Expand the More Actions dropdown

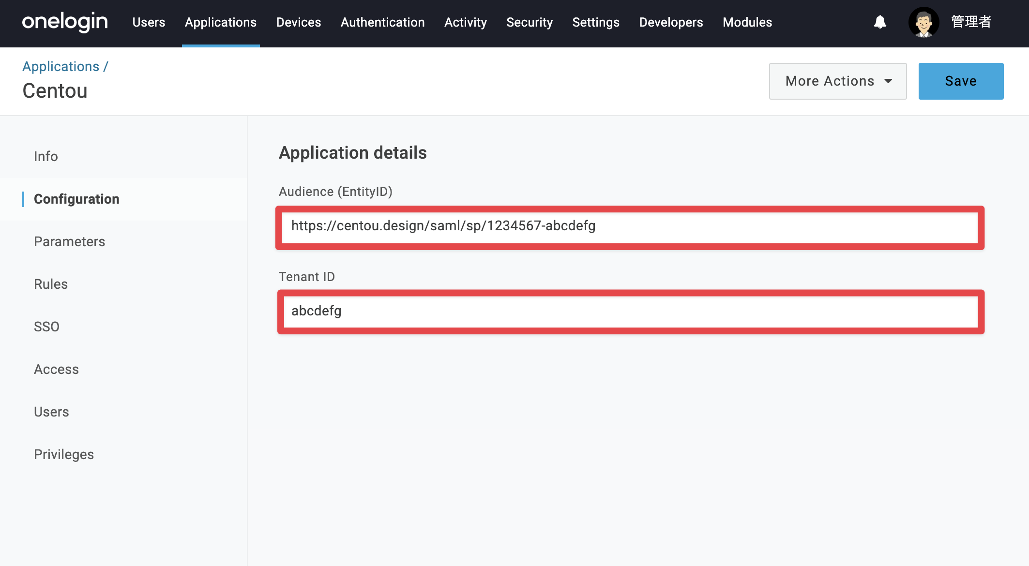[x=838, y=81]
